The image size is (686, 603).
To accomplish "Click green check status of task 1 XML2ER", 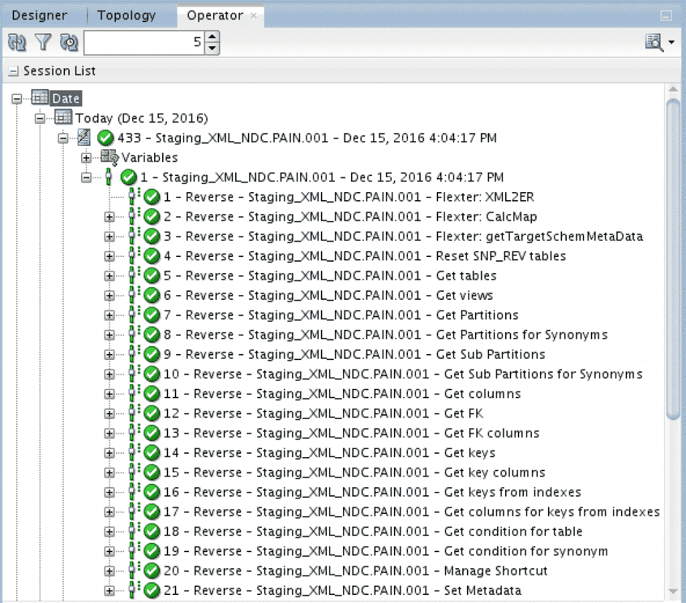I will [x=152, y=197].
